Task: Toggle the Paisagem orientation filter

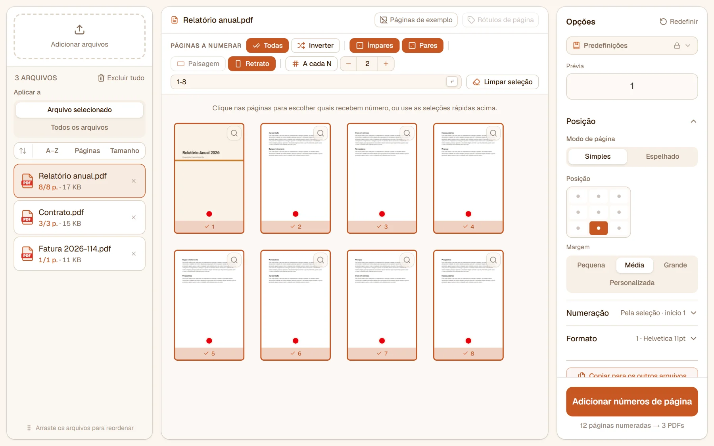Action: [x=198, y=63]
